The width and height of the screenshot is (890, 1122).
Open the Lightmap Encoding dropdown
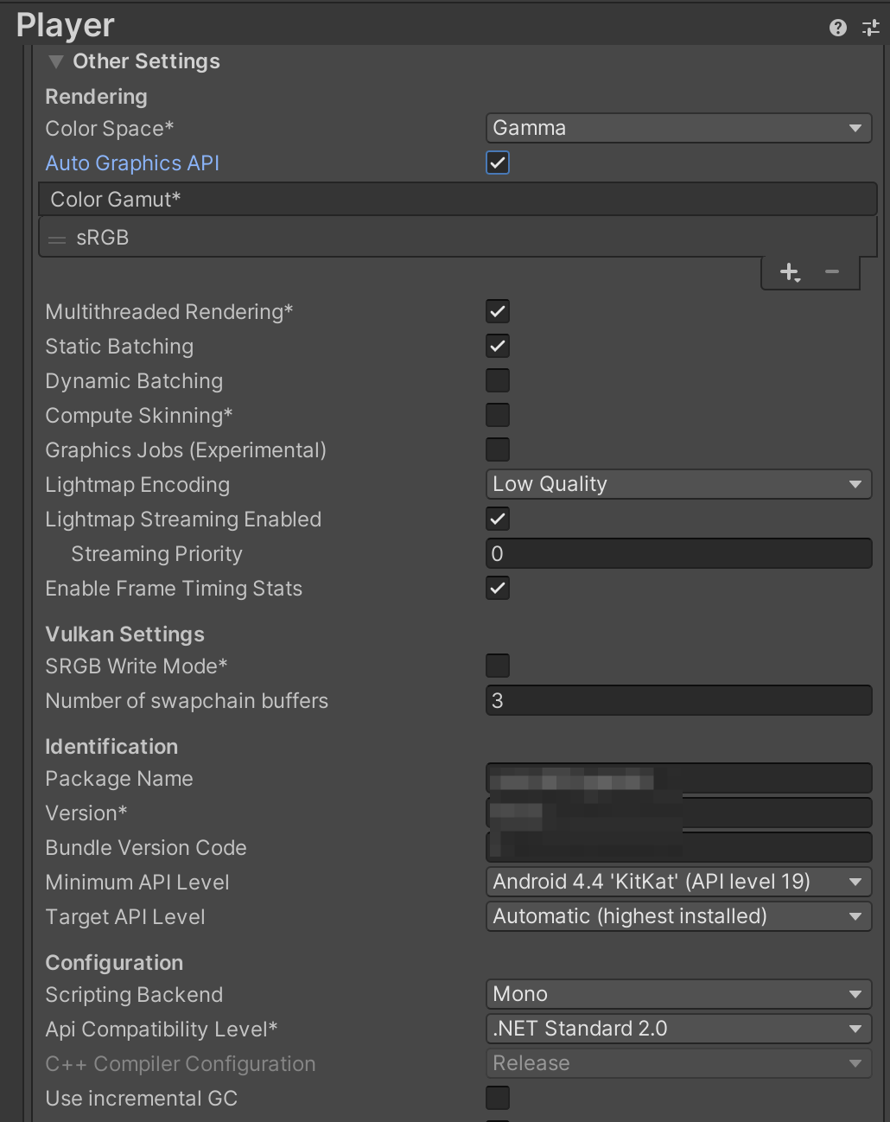point(678,483)
